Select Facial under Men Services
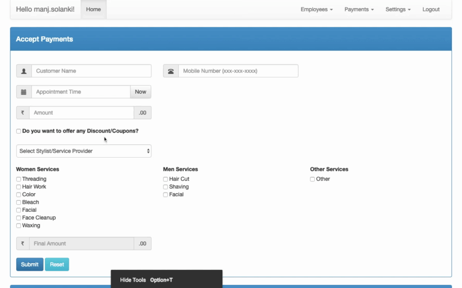Image resolution: width=462 pixels, height=288 pixels. point(165,195)
